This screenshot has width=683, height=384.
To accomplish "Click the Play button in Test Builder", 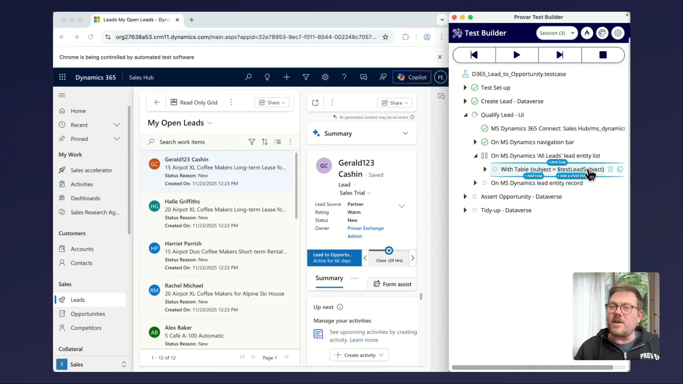I will [x=517, y=55].
